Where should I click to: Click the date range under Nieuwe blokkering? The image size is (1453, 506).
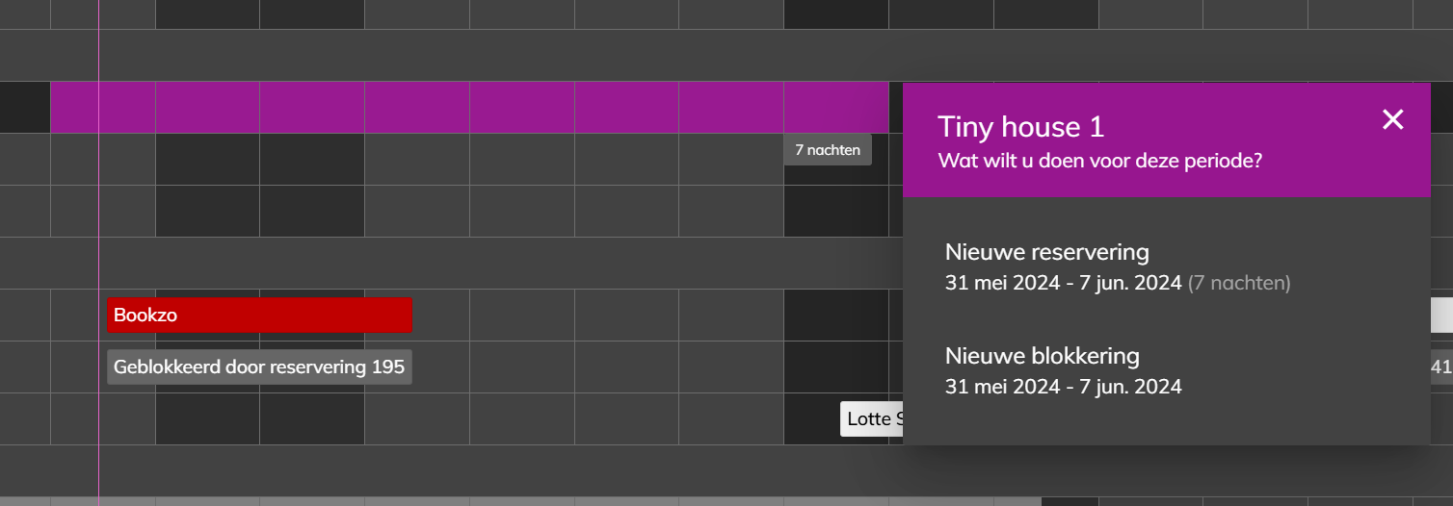[1063, 387]
